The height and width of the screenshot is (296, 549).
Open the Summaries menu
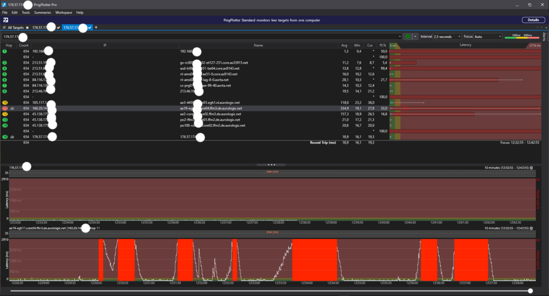tap(42, 12)
